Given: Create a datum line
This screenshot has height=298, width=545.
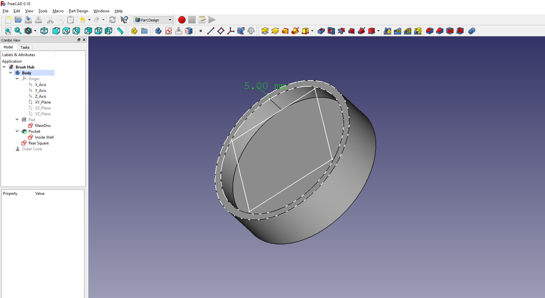Looking at the screenshot, I should [211, 31].
